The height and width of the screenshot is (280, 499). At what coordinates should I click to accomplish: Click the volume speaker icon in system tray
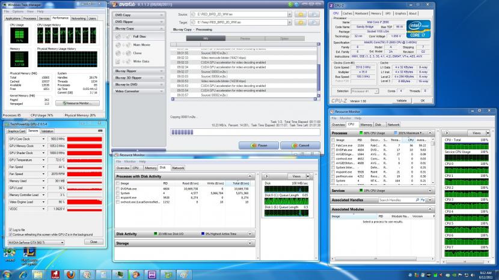[x=473, y=275]
